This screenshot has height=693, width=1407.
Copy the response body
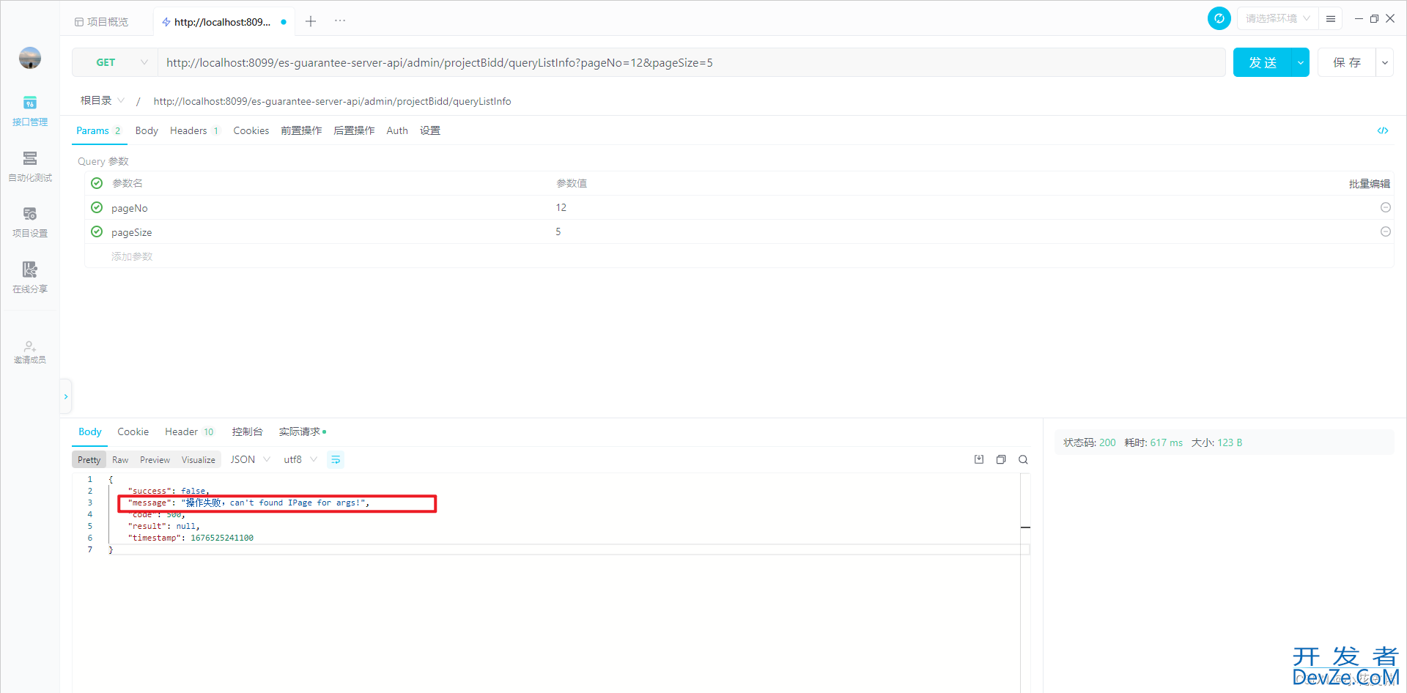[x=1001, y=459]
